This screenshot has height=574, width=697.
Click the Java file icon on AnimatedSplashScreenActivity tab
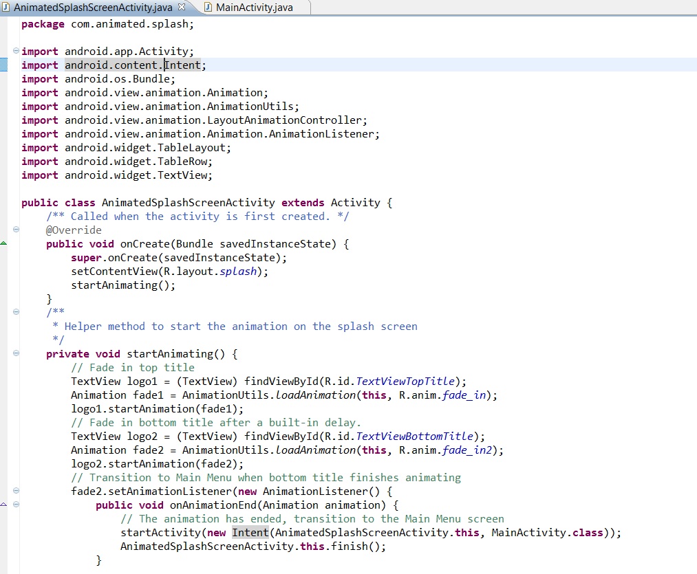click(x=8, y=7)
